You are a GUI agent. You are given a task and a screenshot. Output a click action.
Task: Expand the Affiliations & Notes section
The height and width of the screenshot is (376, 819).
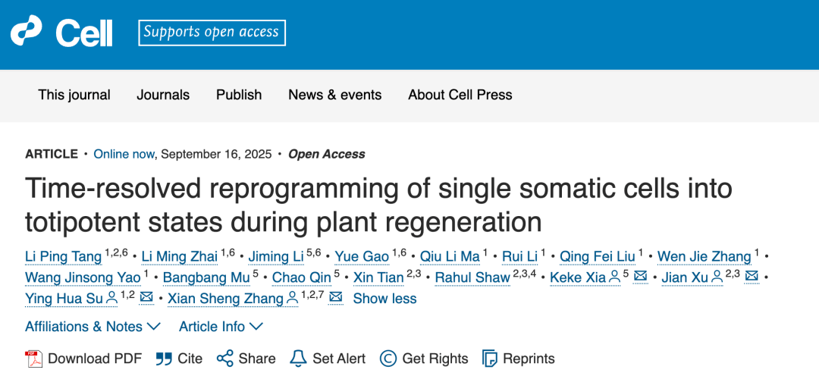[x=93, y=327]
